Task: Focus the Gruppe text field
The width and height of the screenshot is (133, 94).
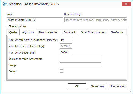Action: click(80, 65)
